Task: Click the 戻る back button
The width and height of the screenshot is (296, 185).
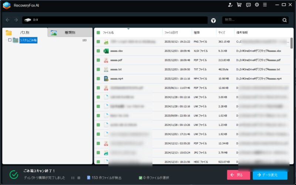Action: pos(238,175)
